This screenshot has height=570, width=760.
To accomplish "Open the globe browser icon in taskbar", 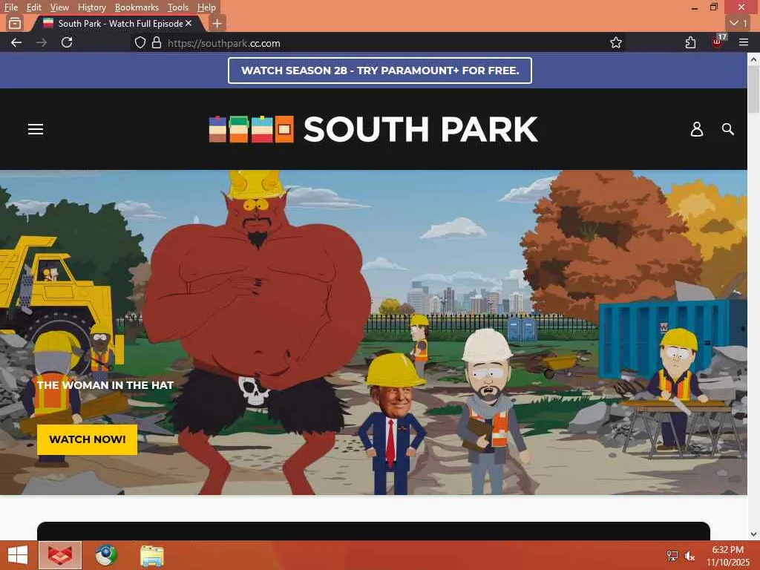I will pyautogui.click(x=105, y=555).
